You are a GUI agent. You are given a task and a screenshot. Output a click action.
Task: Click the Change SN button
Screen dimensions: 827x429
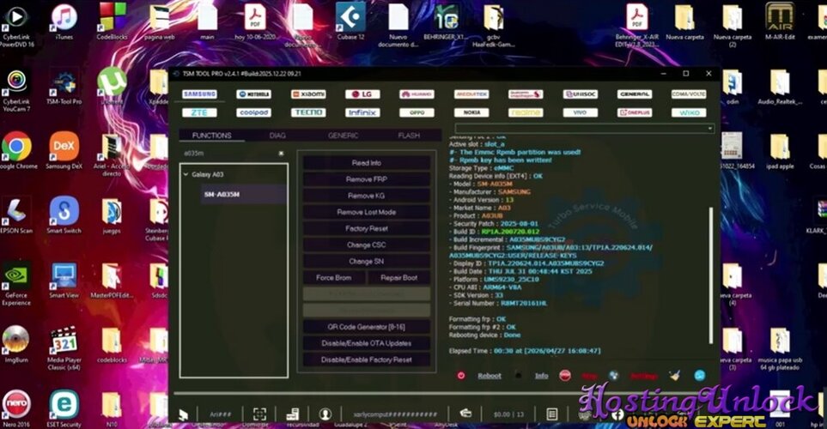[367, 261]
